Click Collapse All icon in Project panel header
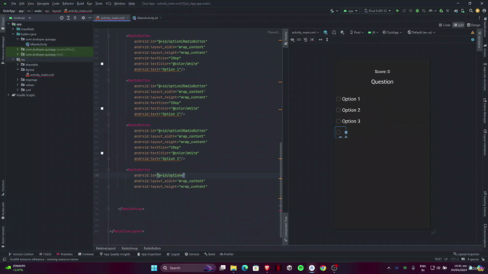The image size is (488, 274). [75, 18]
